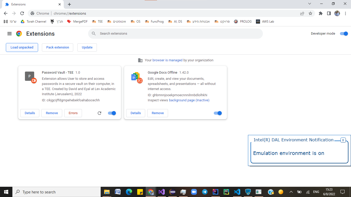
Task: Open the PROLOG bookmark
Action: 243,22
